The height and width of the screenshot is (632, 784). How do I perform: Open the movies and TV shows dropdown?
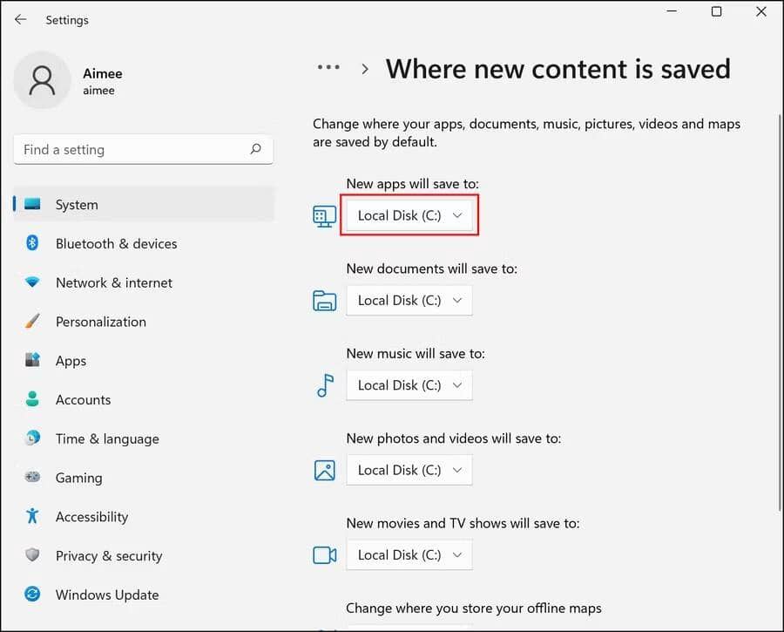tap(408, 554)
